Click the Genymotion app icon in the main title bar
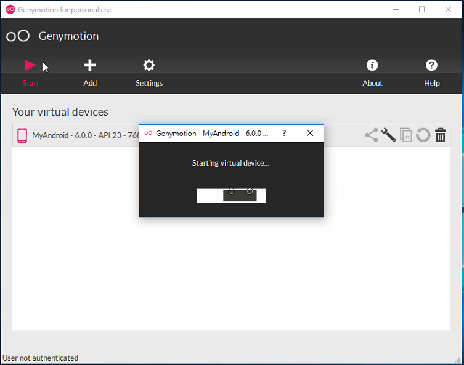The image size is (464, 365). 10,9
